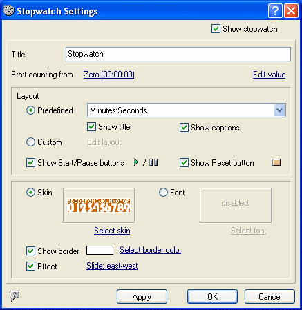Click the orange skin preview thumbnail
The image size is (302, 310).
tap(99, 205)
